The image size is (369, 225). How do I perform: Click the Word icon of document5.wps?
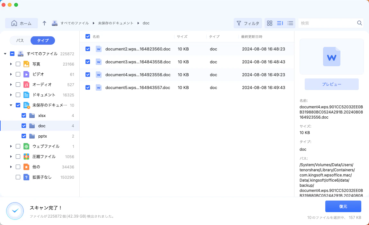(x=99, y=87)
